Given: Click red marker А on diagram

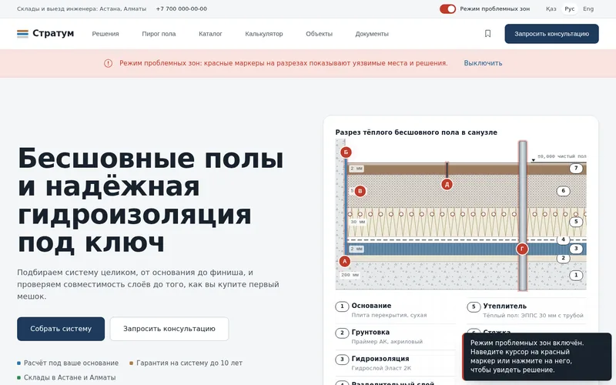Looking at the screenshot, I should pyautogui.click(x=344, y=261).
